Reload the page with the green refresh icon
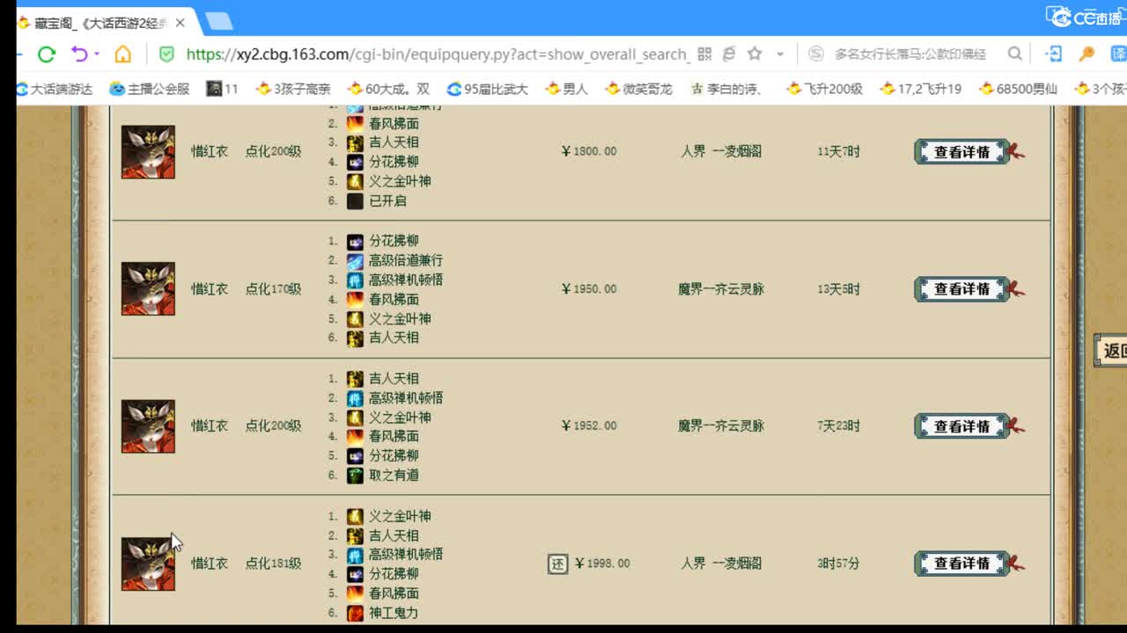Viewport: 1127px width, 633px height. 47,55
